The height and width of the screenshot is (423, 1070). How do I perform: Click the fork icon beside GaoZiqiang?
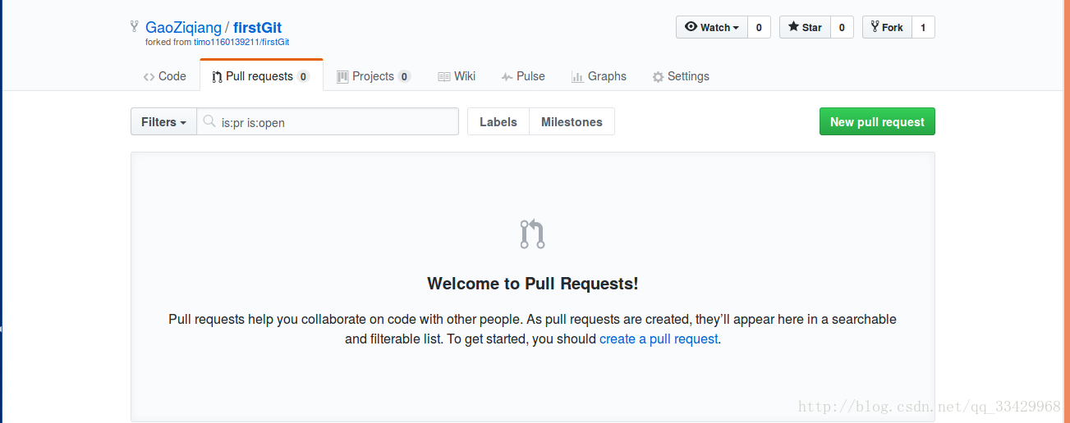coord(135,27)
